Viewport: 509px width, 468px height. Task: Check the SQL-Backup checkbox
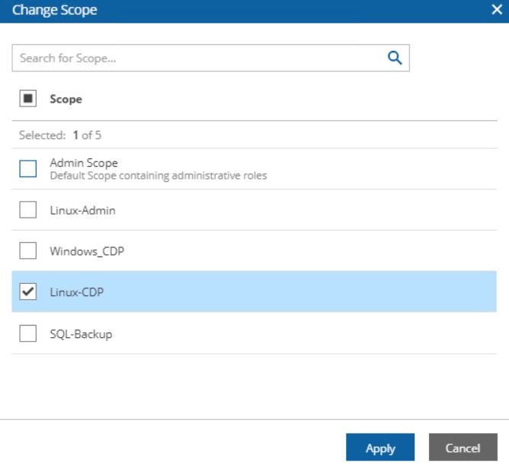tap(28, 333)
